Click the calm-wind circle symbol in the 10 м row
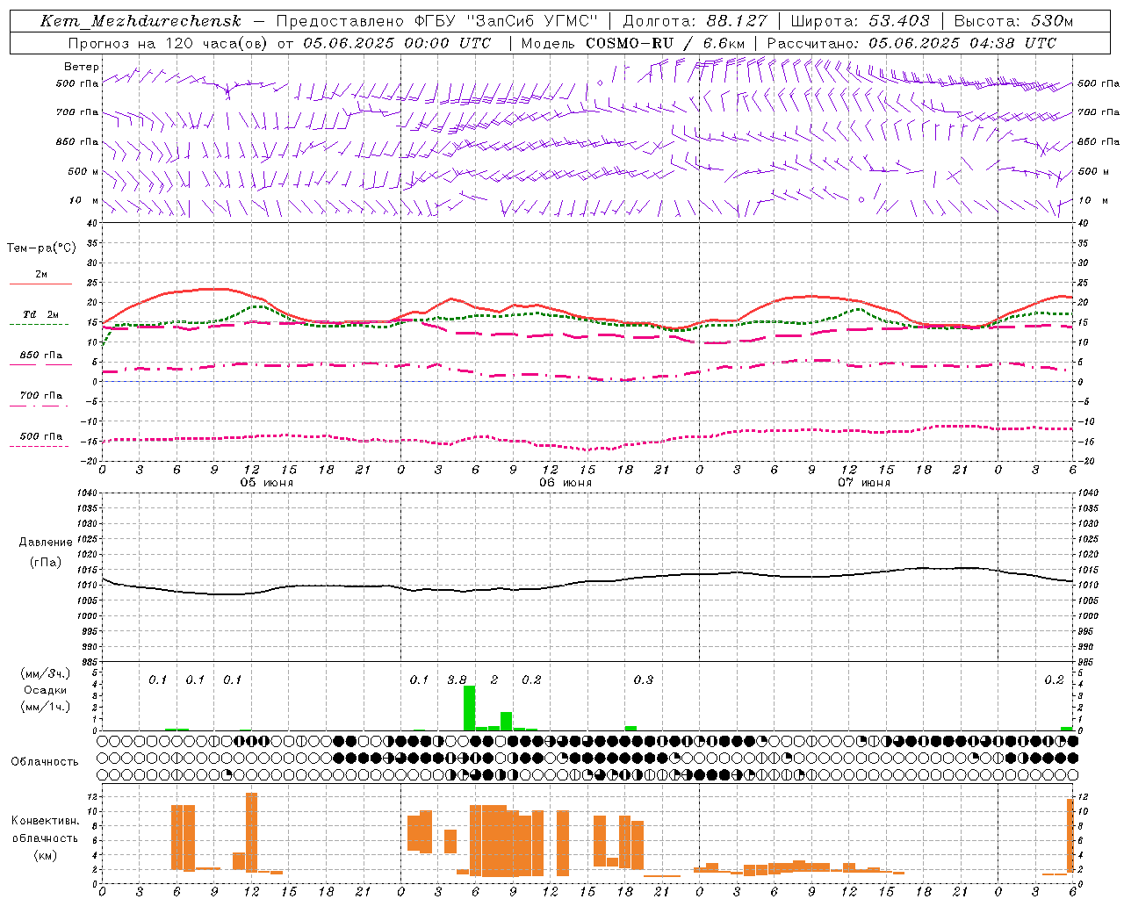The image size is (1124, 899). pos(861,200)
